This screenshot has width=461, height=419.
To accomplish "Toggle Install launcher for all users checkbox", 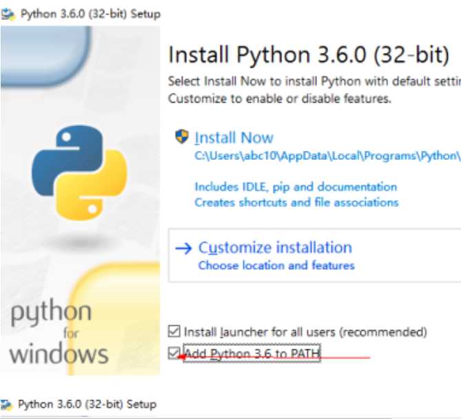I will click(x=174, y=331).
